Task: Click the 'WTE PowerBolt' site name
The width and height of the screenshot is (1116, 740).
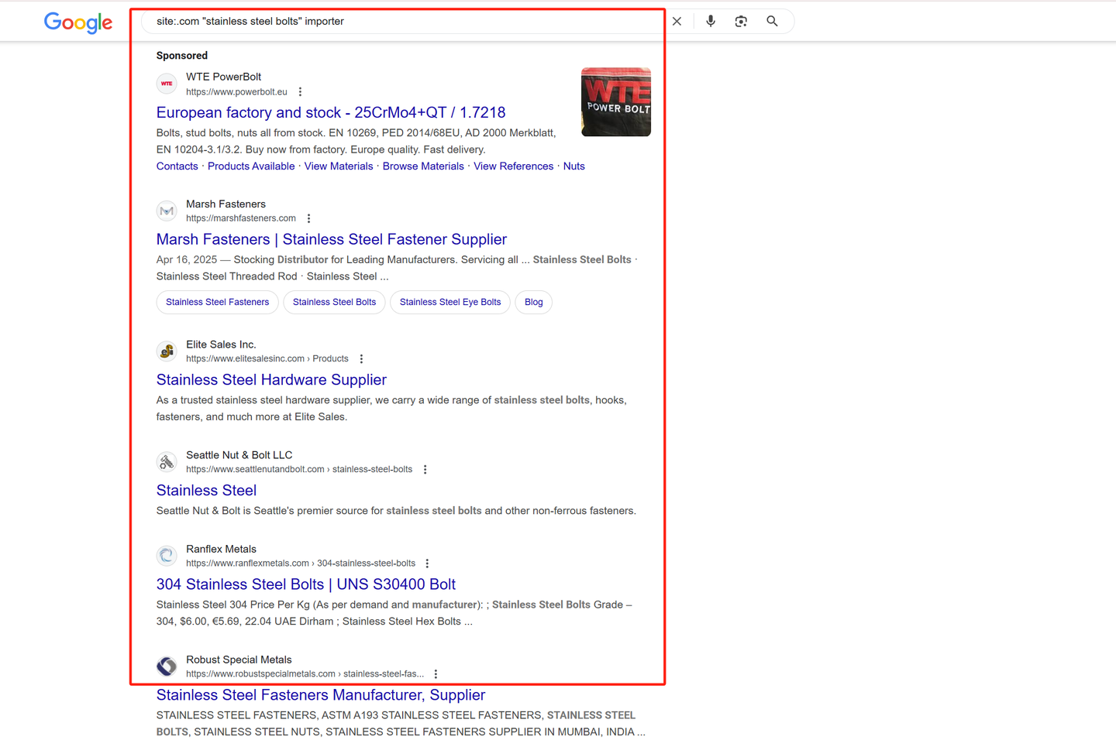Action: pyautogui.click(x=224, y=77)
